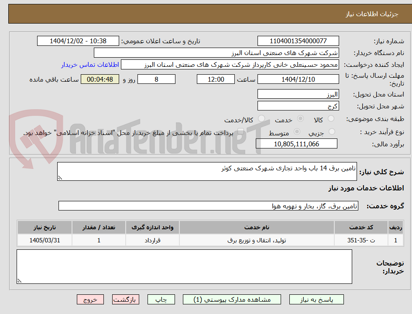Select the 'جزیی' purchase type radio

(x=332, y=131)
